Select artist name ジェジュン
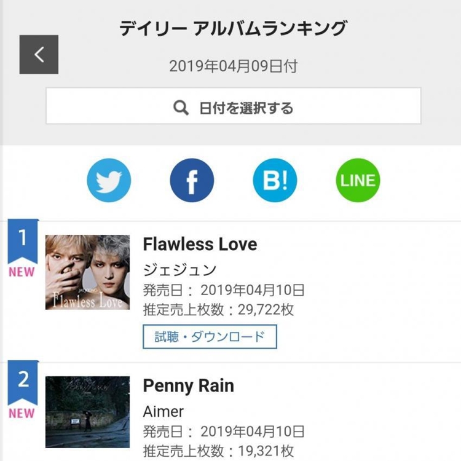Image resolution: width=461 pixels, height=461 pixels. pyautogui.click(x=179, y=269)
